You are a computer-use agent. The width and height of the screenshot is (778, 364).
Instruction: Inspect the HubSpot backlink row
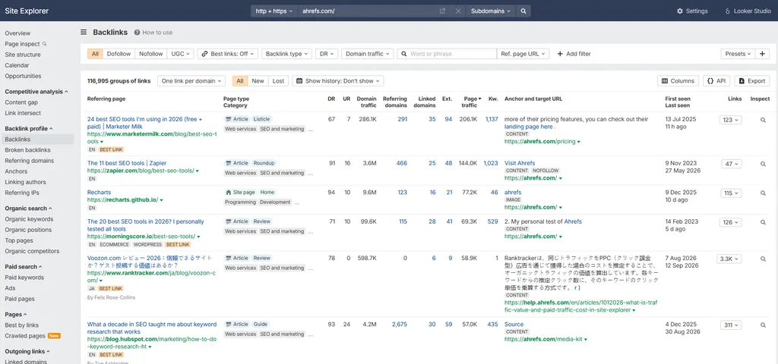pyautogui.click(x=763, y=325)
